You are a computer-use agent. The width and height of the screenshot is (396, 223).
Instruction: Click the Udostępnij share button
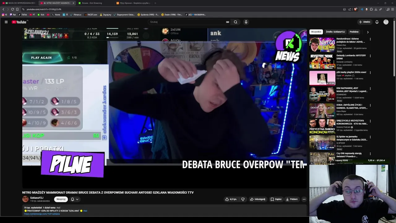pos(258,199)
